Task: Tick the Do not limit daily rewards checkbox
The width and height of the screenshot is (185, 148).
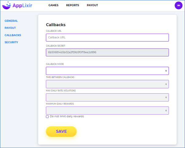Action: [x=47, y=117]
